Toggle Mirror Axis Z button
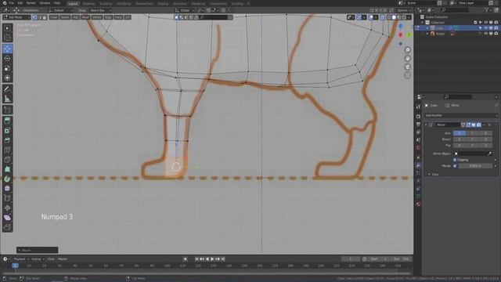Image resolution: width=501 pixels, height=282 pixels. pyautogui.click(x=485, y=133)
